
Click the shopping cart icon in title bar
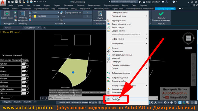click(x=163, y=2)
